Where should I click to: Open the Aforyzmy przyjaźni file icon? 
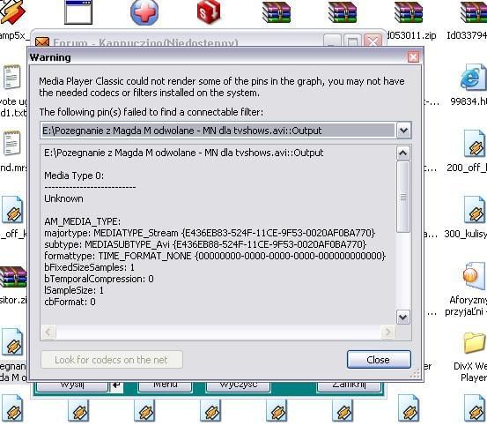point(474,276)
